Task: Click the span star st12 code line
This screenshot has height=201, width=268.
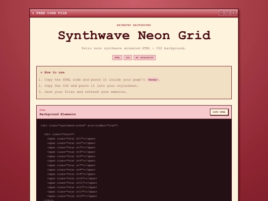Action: 72,187
